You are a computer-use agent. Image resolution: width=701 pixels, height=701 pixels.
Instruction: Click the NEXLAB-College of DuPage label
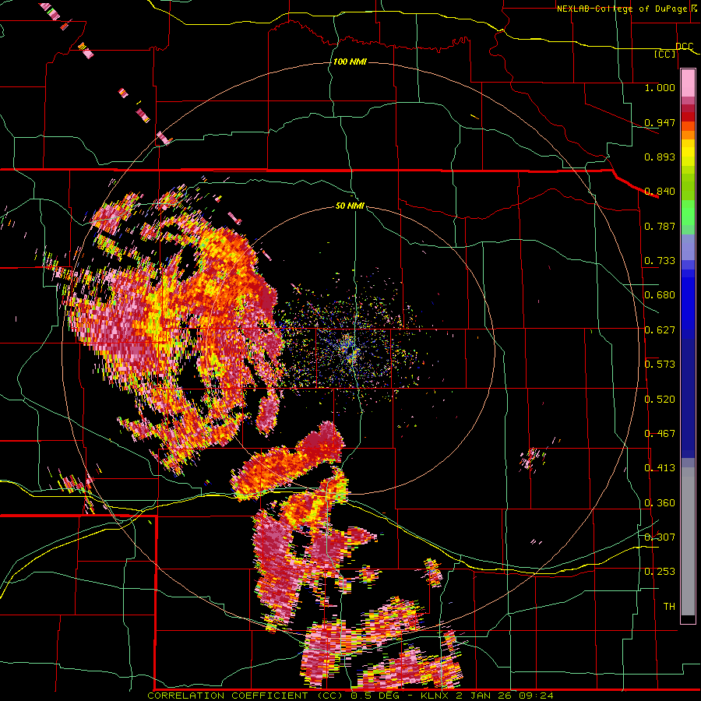pos(621,9)
